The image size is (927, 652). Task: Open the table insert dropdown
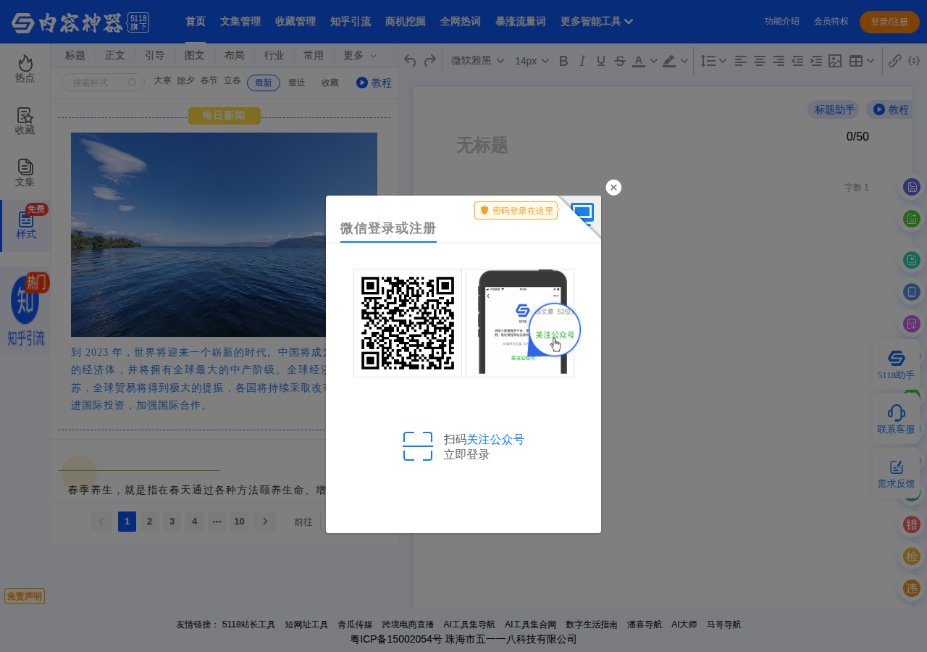coord(861,61)
